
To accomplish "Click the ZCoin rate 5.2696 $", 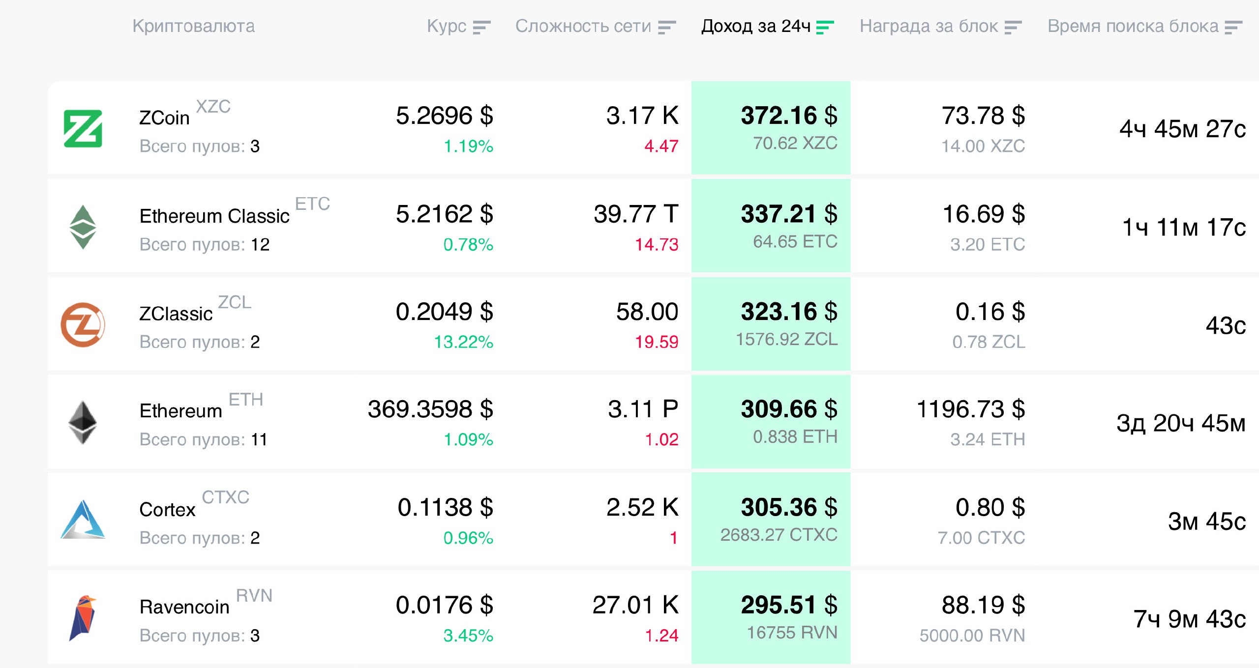I will (445, 116).
